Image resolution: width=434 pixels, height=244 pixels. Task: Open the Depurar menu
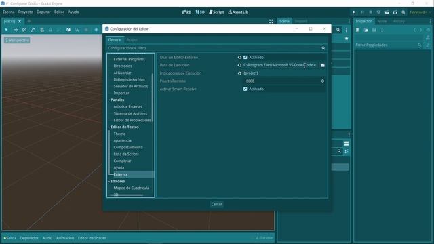(x=43, y=12)
